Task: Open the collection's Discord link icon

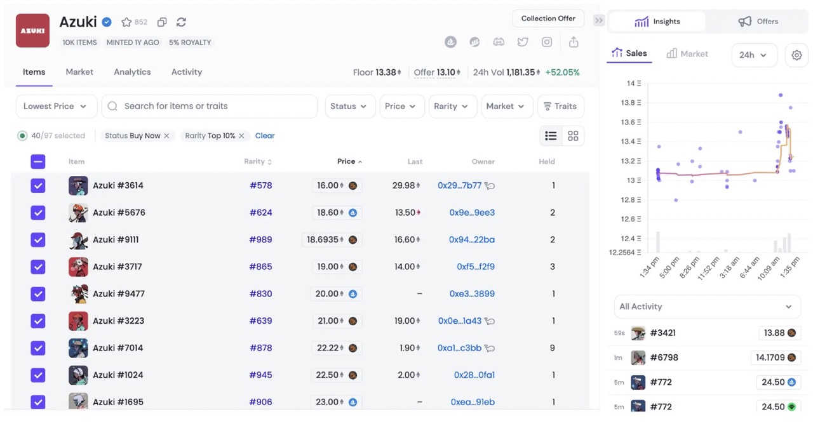Action: click(x=499, y=42)
